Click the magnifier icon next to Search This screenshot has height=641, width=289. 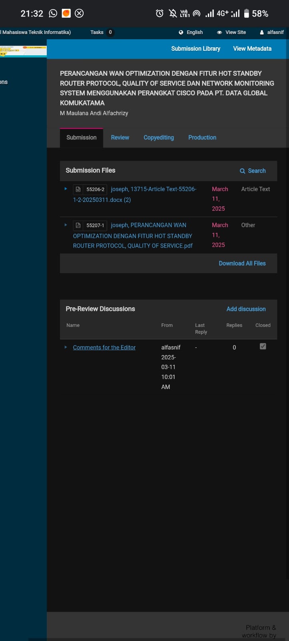pos(243,171)
